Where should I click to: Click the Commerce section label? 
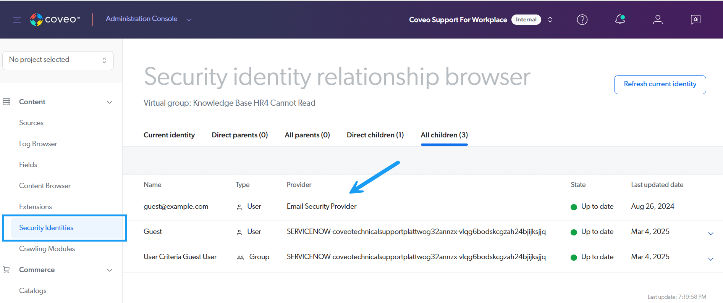(37, 270)
